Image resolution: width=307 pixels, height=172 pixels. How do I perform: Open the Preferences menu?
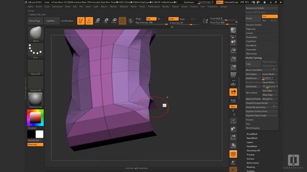(153, 6)
